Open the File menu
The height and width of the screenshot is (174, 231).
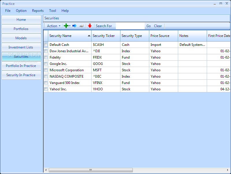(x=8, y=11)
